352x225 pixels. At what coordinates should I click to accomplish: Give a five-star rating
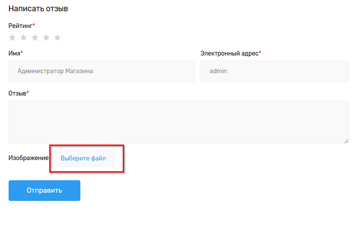click(x=57, y=37)
